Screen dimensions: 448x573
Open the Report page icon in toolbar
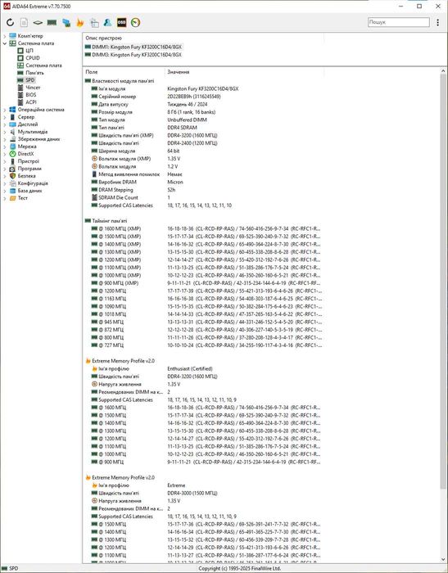pos(24,23)
